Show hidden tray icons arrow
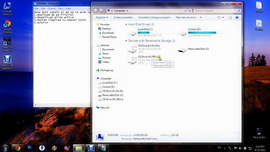This screenshot has width=270, height=152. (225, 148)
